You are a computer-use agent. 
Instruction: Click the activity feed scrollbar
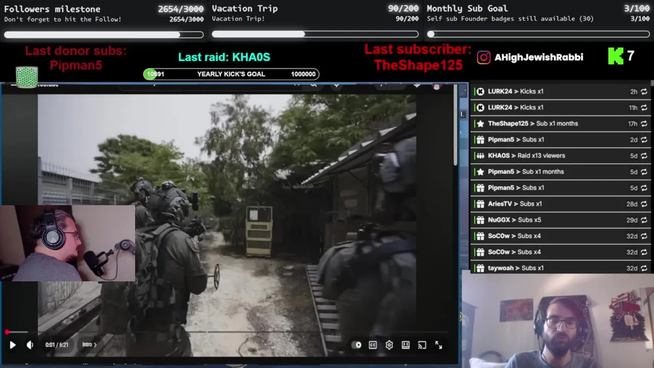click(x=652, y=84)
